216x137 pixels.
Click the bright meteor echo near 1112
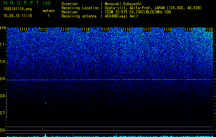click(45, 103)
